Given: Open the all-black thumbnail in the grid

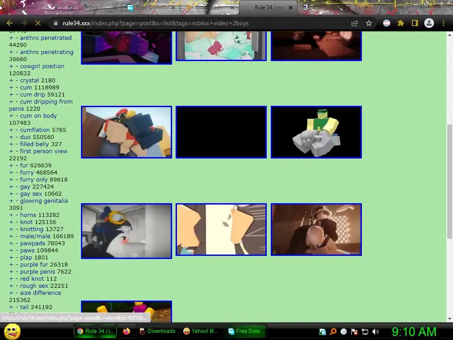Looking at the screenshot, I should [221, 132].
